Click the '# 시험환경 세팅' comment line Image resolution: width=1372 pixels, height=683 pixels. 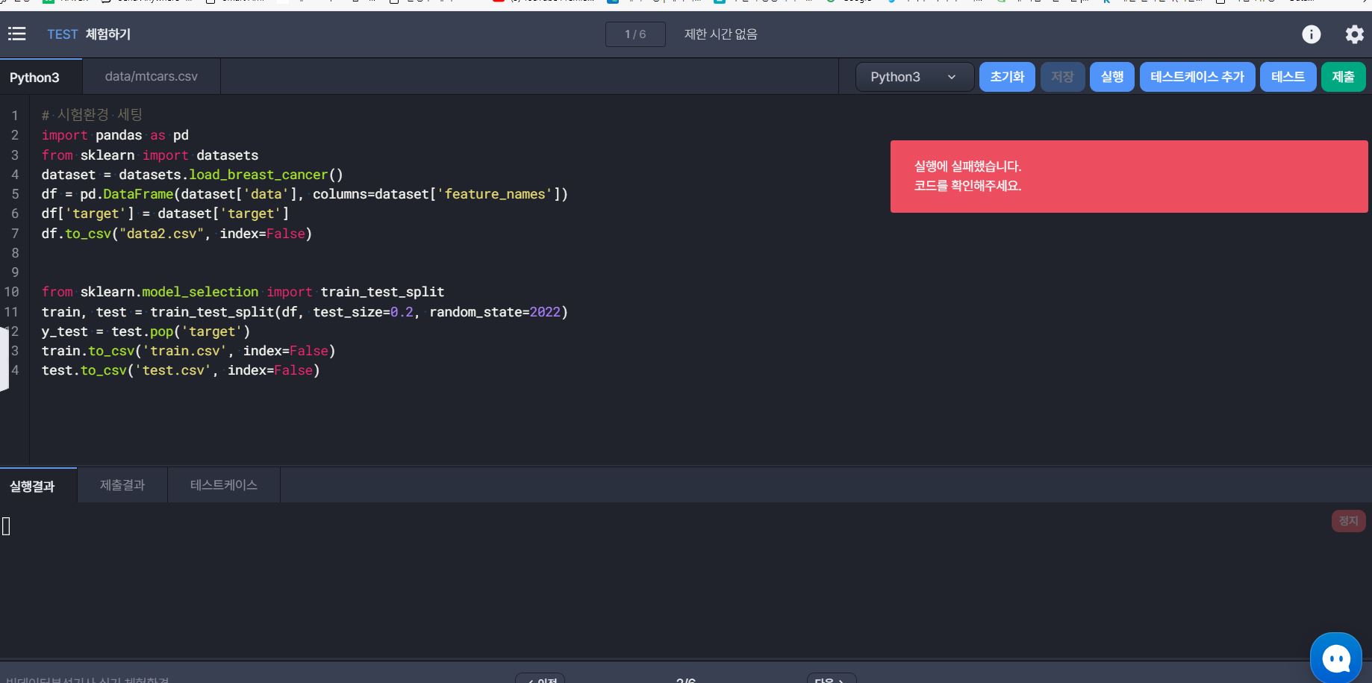click(92, 115)
